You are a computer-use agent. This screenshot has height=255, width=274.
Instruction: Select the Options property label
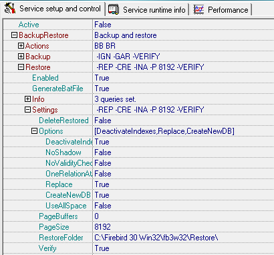(51, 131)
